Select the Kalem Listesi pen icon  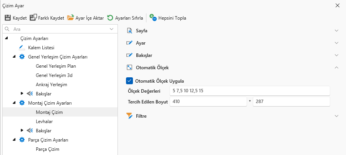22,48
